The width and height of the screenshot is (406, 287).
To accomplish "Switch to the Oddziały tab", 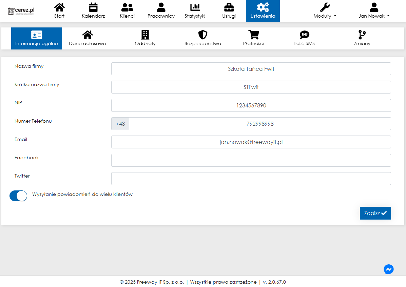I will coord(145,39).
